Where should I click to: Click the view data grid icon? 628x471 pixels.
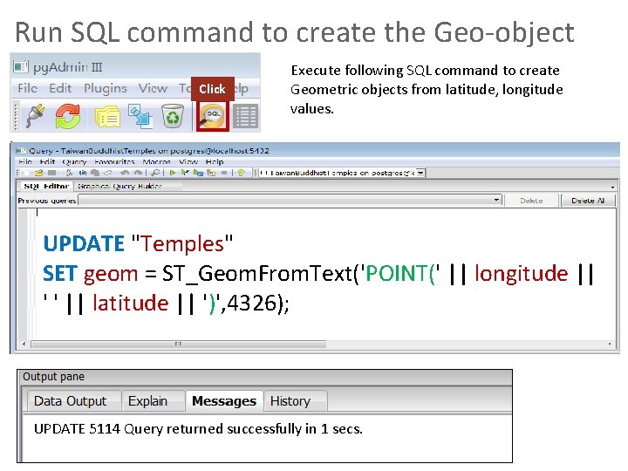click(x=245, y=117)
